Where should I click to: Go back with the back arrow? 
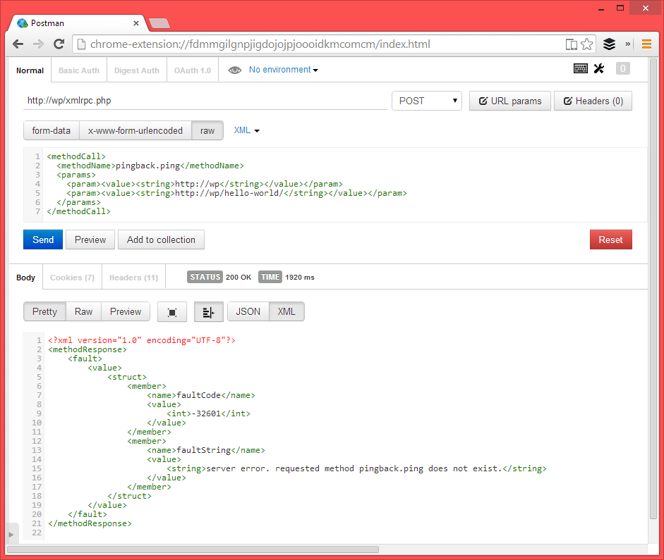pos(18,44)
